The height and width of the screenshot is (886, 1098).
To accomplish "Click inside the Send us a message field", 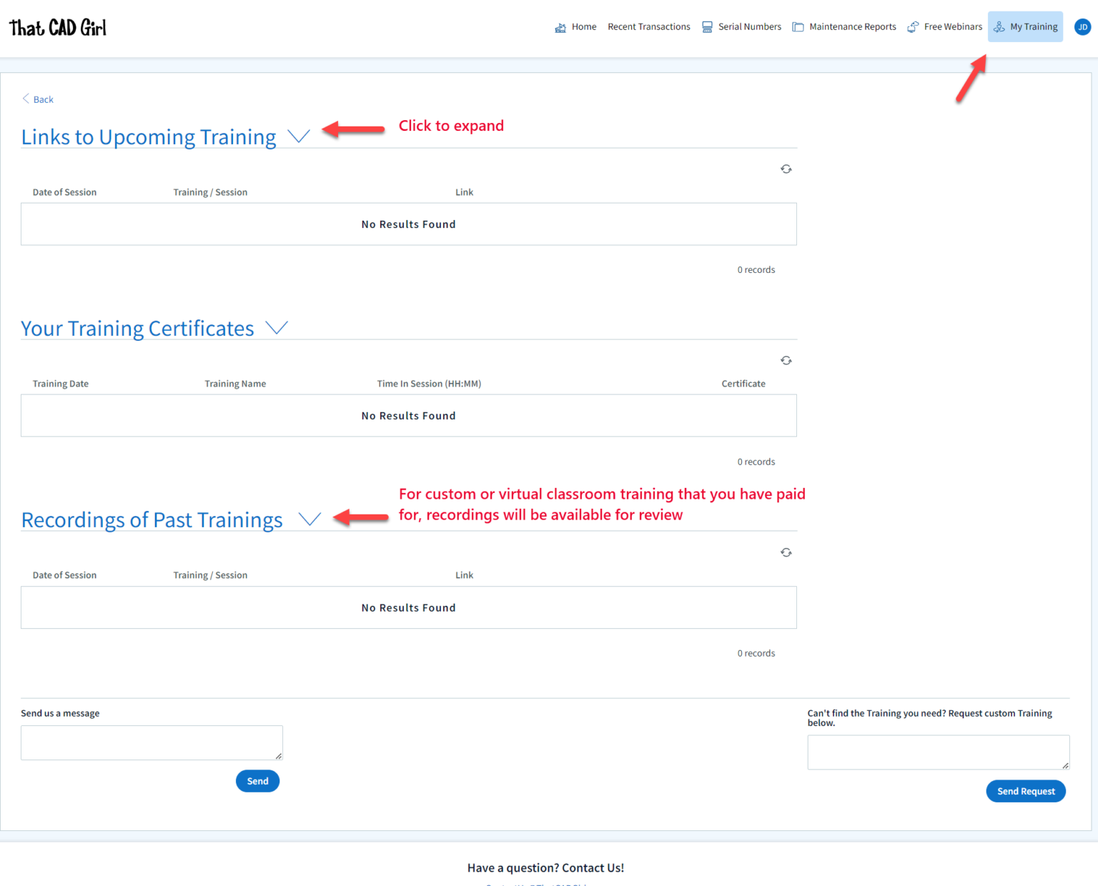I will click(152, 742).
